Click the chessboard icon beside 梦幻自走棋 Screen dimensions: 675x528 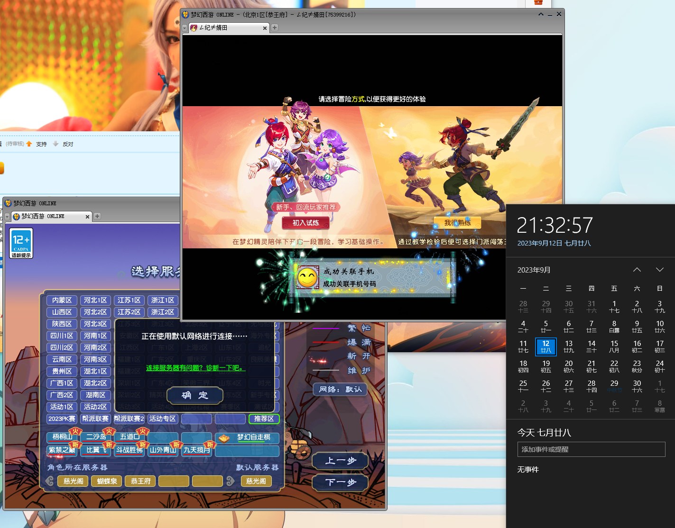(x=224, y=438)
